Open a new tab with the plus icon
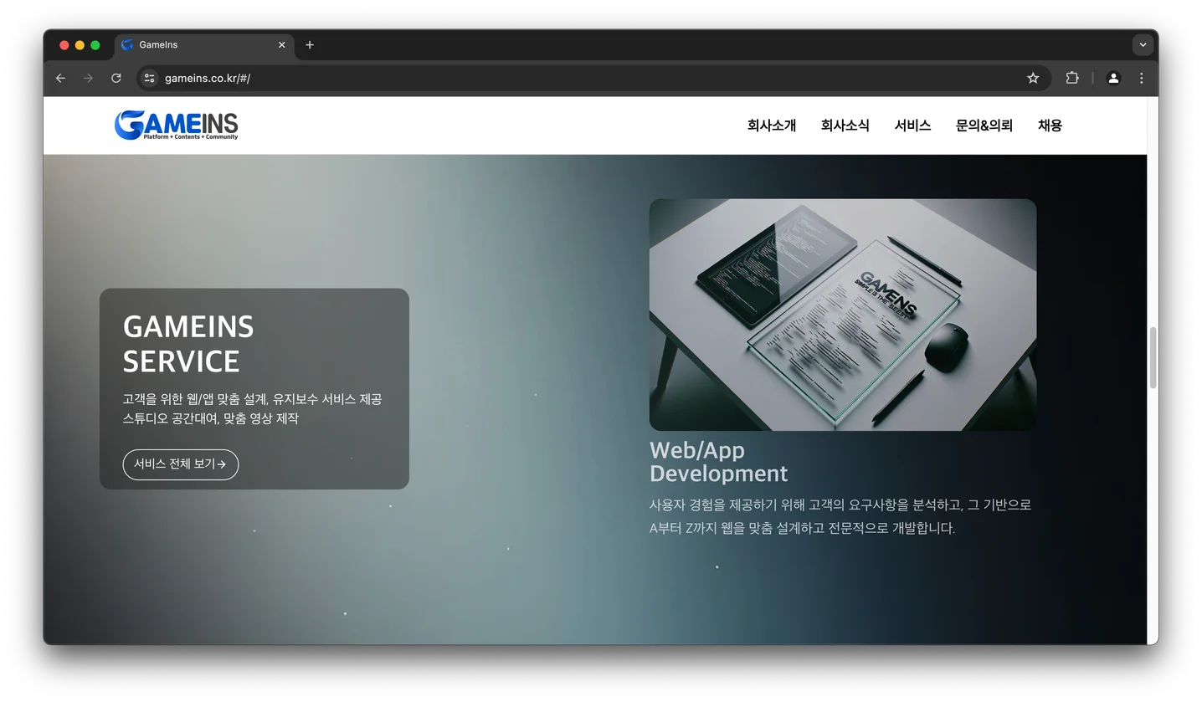The width and height of the screenshot is (1202, 702). tap(310, 45)
